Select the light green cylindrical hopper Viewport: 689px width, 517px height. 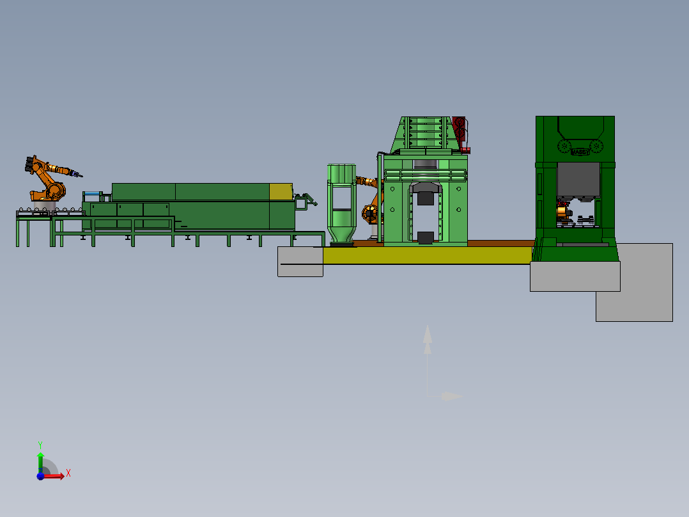click(341, 204)
